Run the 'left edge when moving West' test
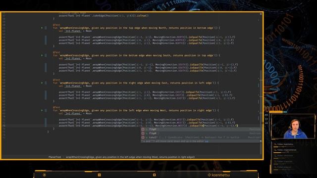Screen dimensions: 317x178 42,110
